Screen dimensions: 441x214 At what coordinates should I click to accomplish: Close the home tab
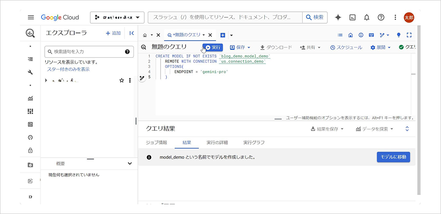click(x=158, y=35)
